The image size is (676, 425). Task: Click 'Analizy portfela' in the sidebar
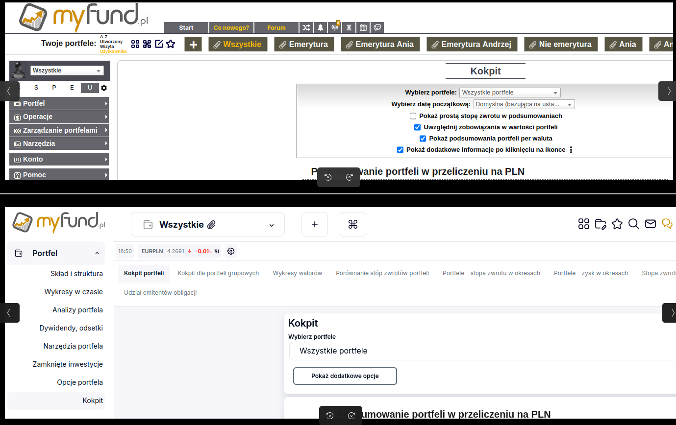(x=77, y=310)
